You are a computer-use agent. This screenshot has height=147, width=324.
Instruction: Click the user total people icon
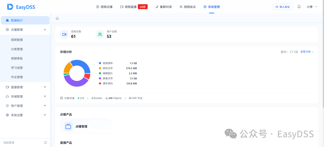[x=100, y=34]
